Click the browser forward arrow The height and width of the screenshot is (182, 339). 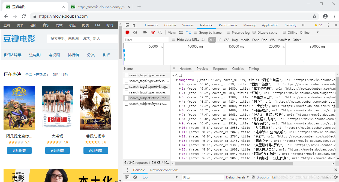pos(15,16)
